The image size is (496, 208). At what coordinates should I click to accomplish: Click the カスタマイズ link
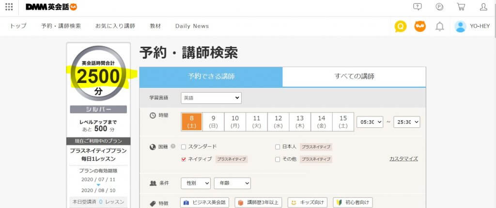click(x=403, y=159)
